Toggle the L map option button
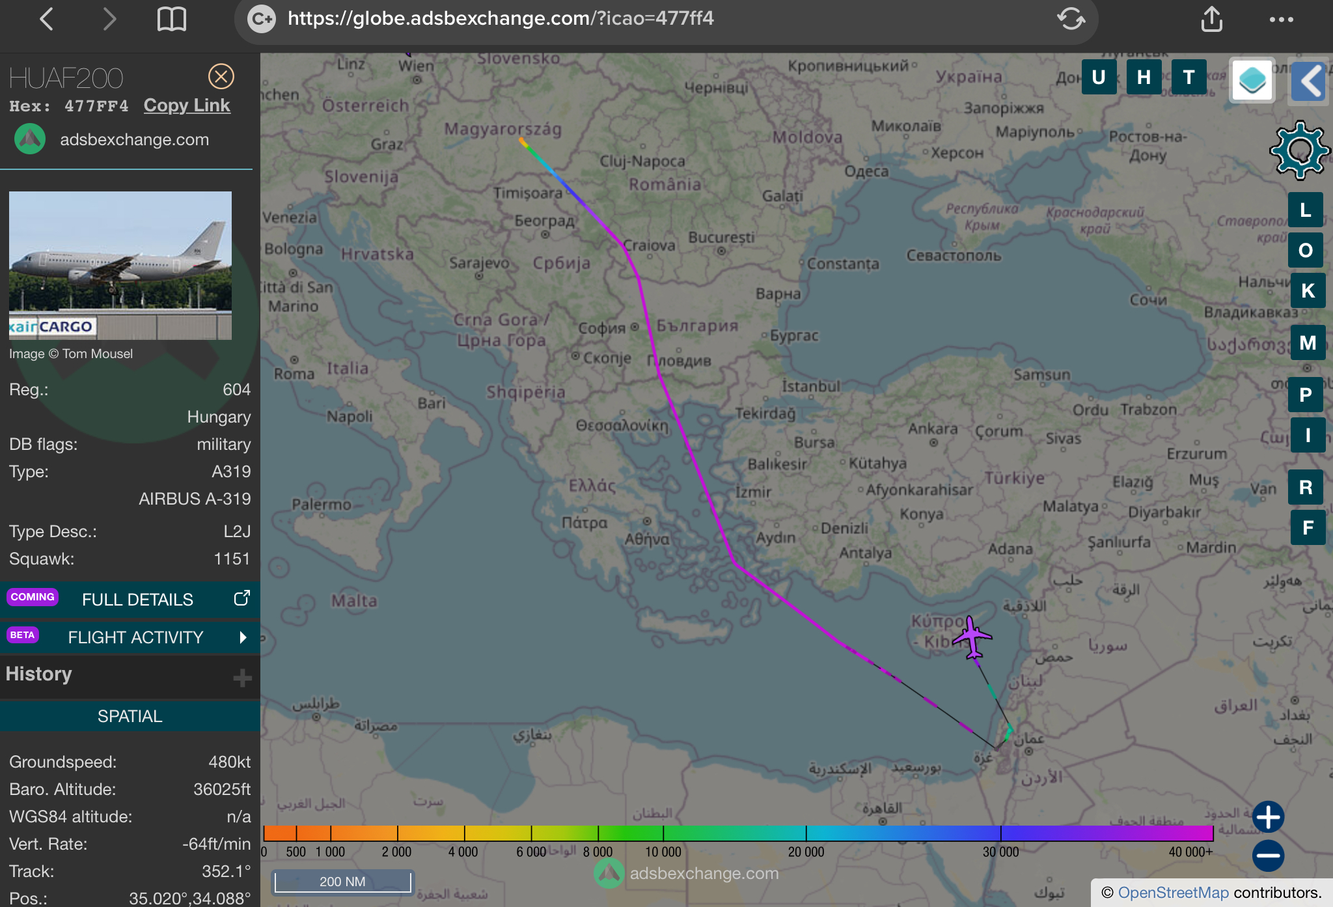 1306,210
